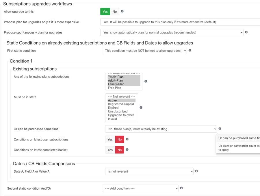Click info icon for Conditions on latest user subscriptions
260x196 pixels.
(x=127, y=139)
